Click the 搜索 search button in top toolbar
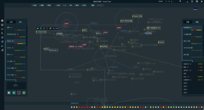Viewport: 204px width, 110px height. (x=93, y=5)
